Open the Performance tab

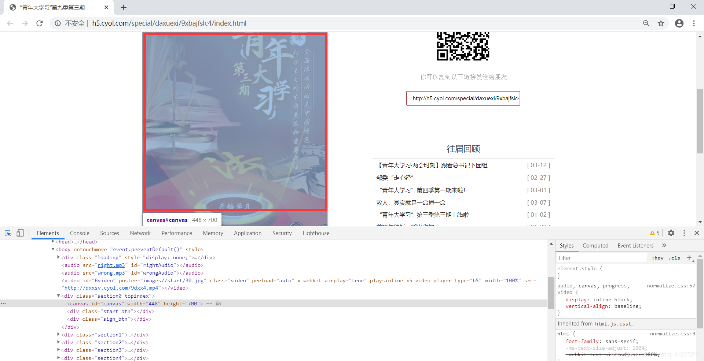pos(177,233)
